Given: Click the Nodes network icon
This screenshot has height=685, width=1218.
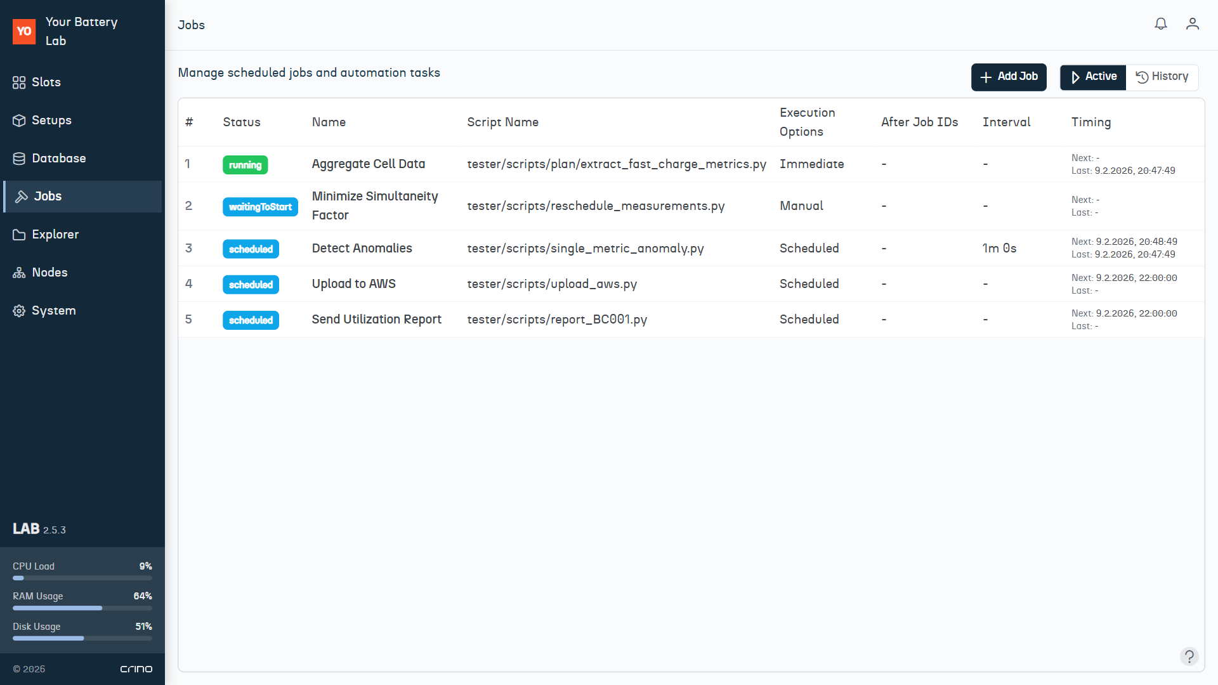Looking at the screenshot, I should pyautogui.click(x=19, y=273).
